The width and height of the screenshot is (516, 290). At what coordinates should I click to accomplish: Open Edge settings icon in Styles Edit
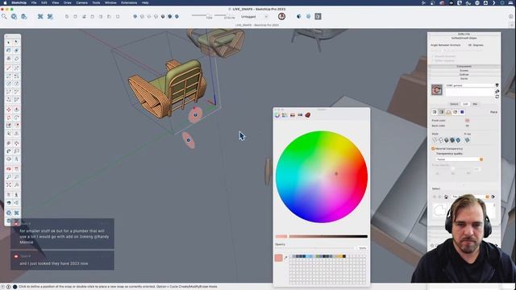435,112
